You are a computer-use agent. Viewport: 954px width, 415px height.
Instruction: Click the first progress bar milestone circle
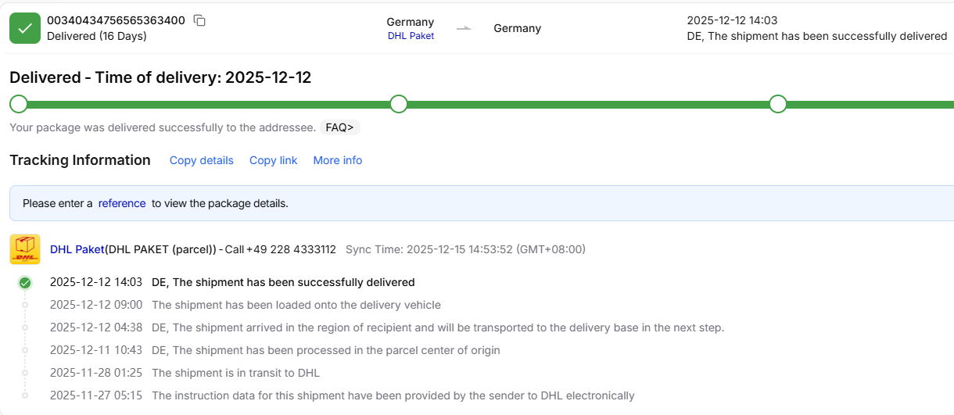(19, 104)
